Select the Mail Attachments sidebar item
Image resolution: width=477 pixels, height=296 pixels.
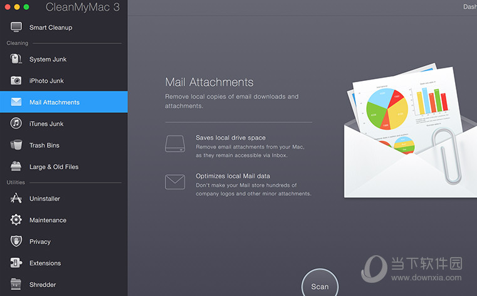(x=64, y=102)
